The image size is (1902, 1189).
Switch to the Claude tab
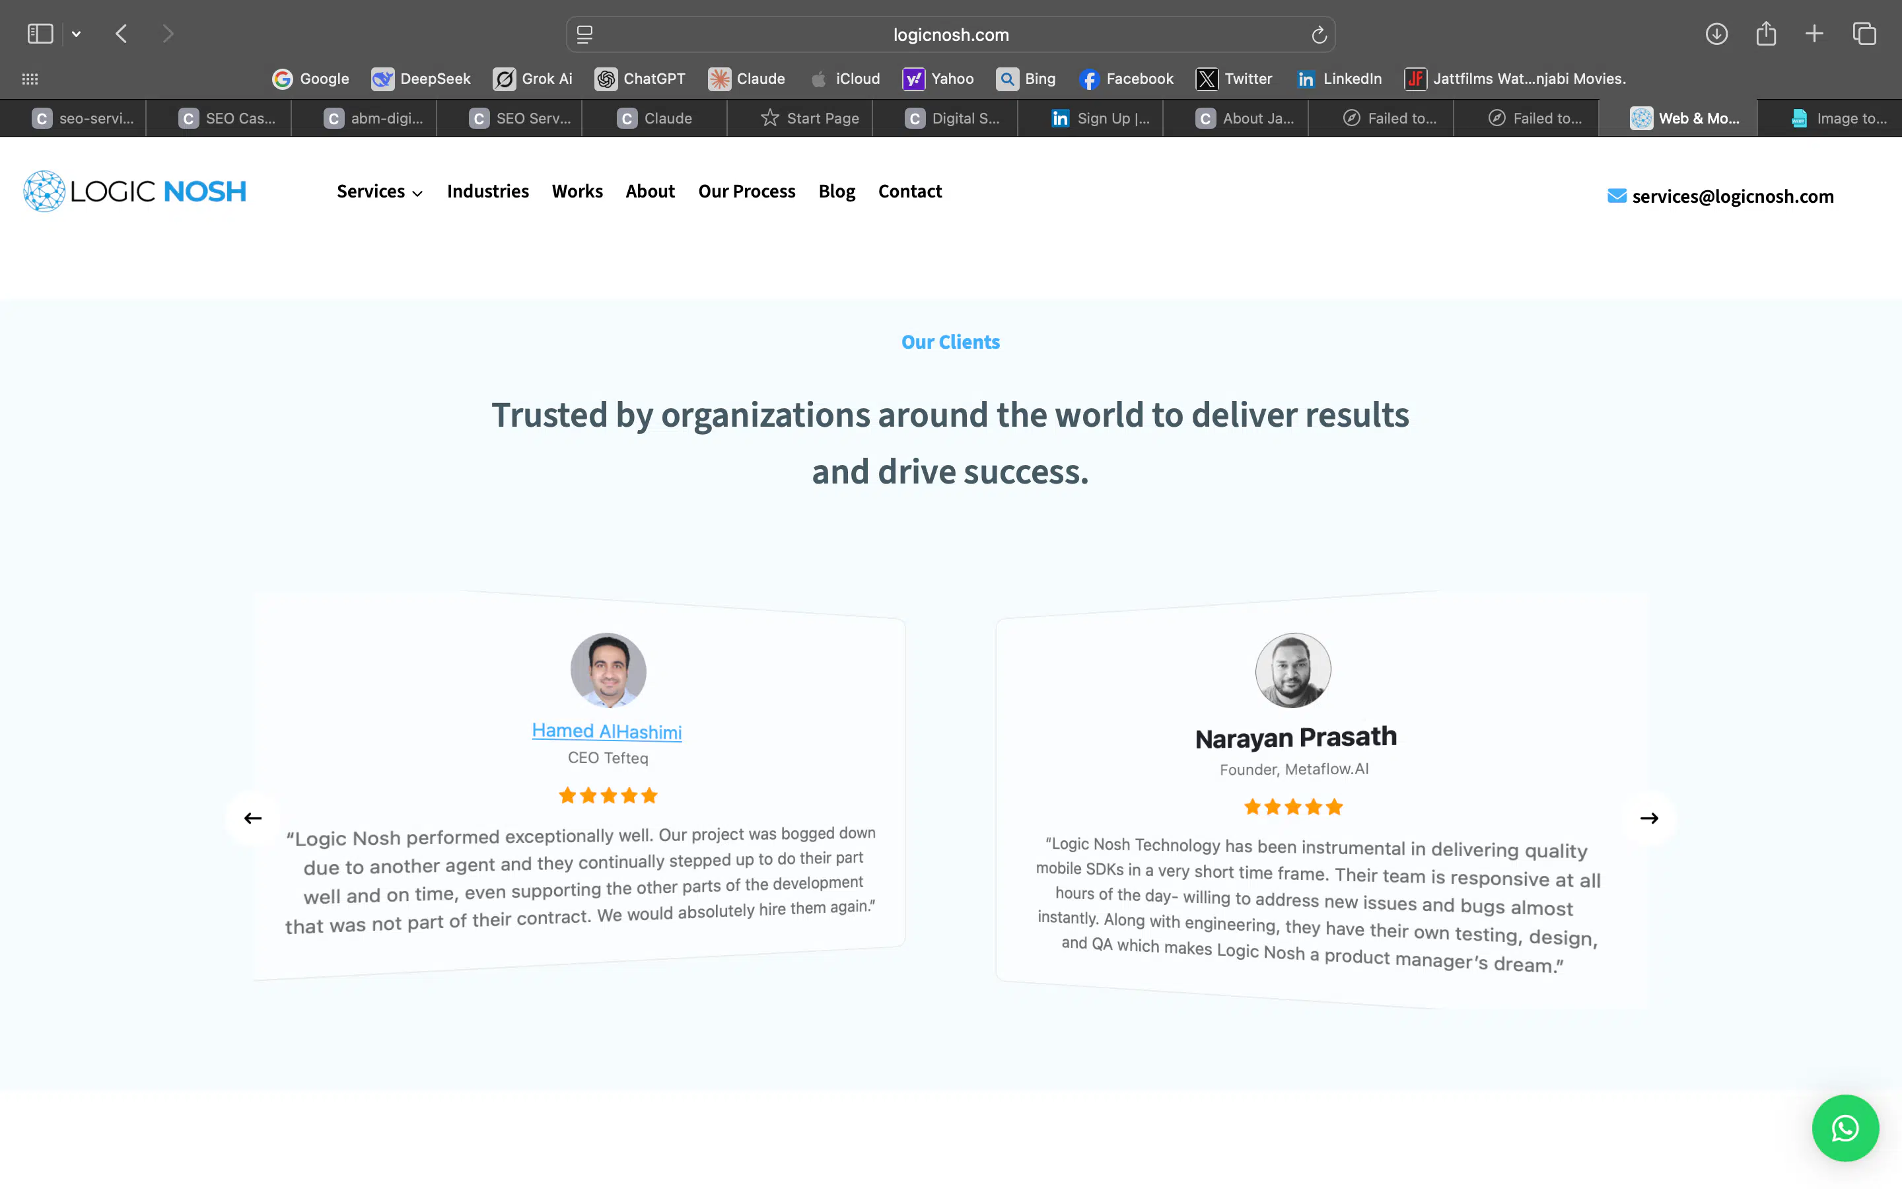coord(654,118)
